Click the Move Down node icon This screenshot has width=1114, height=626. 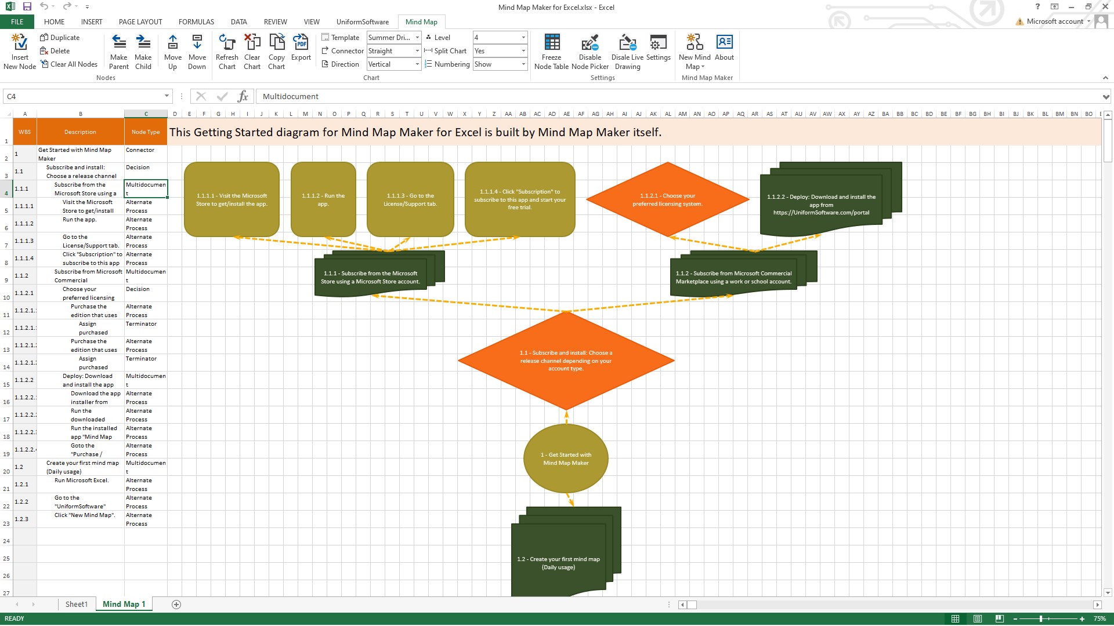click(197, 42)
